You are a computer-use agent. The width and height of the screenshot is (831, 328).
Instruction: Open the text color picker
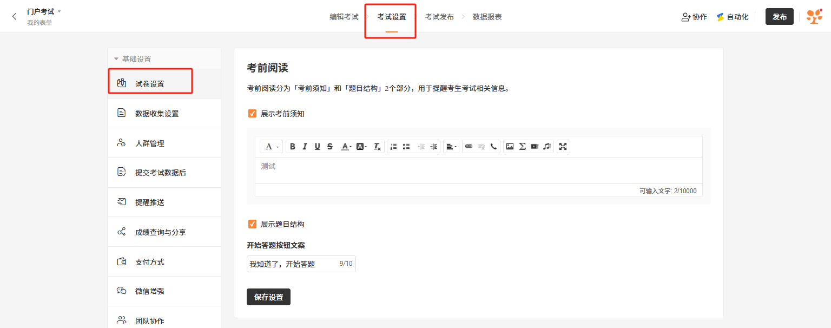click(346, 147)
